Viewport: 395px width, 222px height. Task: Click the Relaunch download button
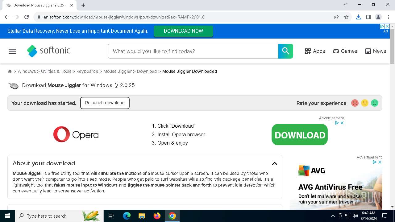[105, 103]
